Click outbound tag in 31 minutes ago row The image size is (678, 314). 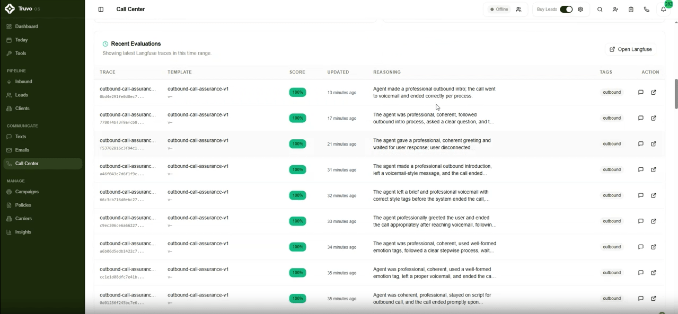tap(612, 169)
